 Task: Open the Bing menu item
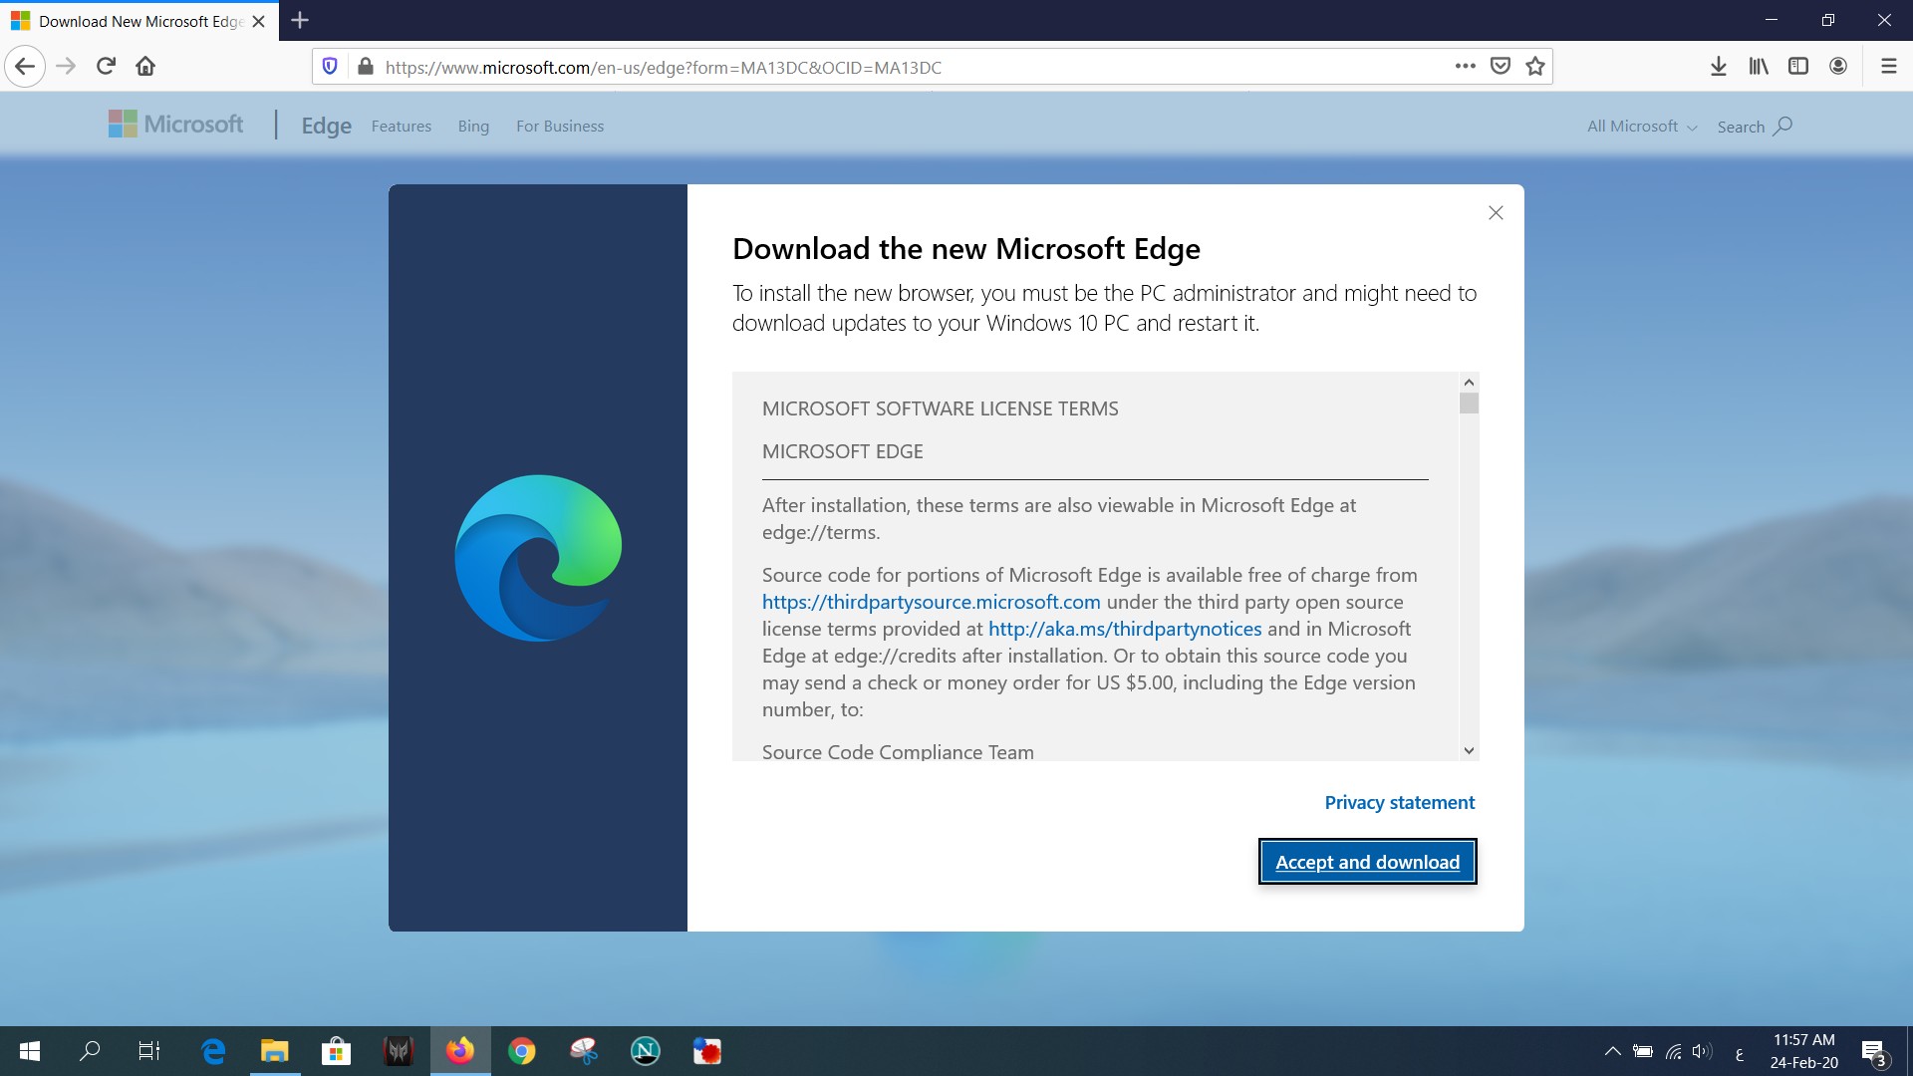pyautogui.click(x=473, y=127)
